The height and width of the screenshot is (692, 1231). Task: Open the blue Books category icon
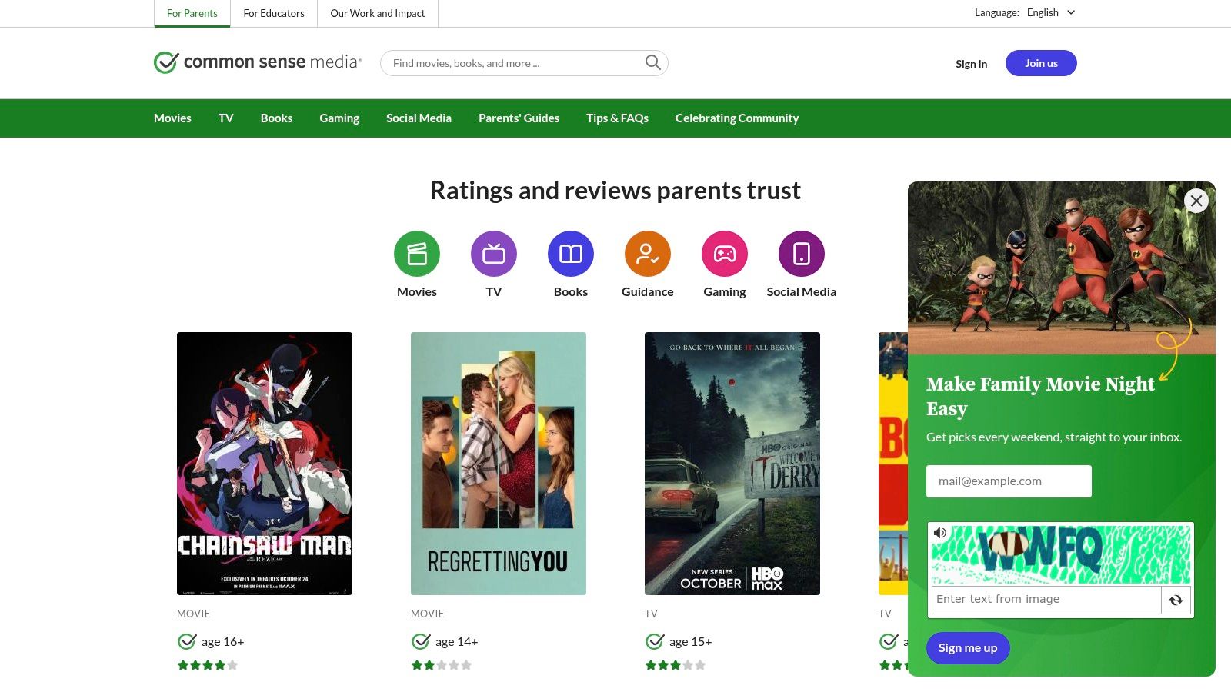(571, 254)
